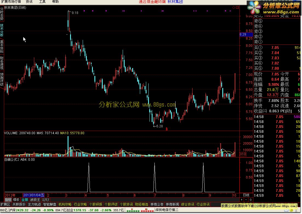Select the 波段王 indicator tab
This screenshot has width=302, height=214.
[35, 200]
